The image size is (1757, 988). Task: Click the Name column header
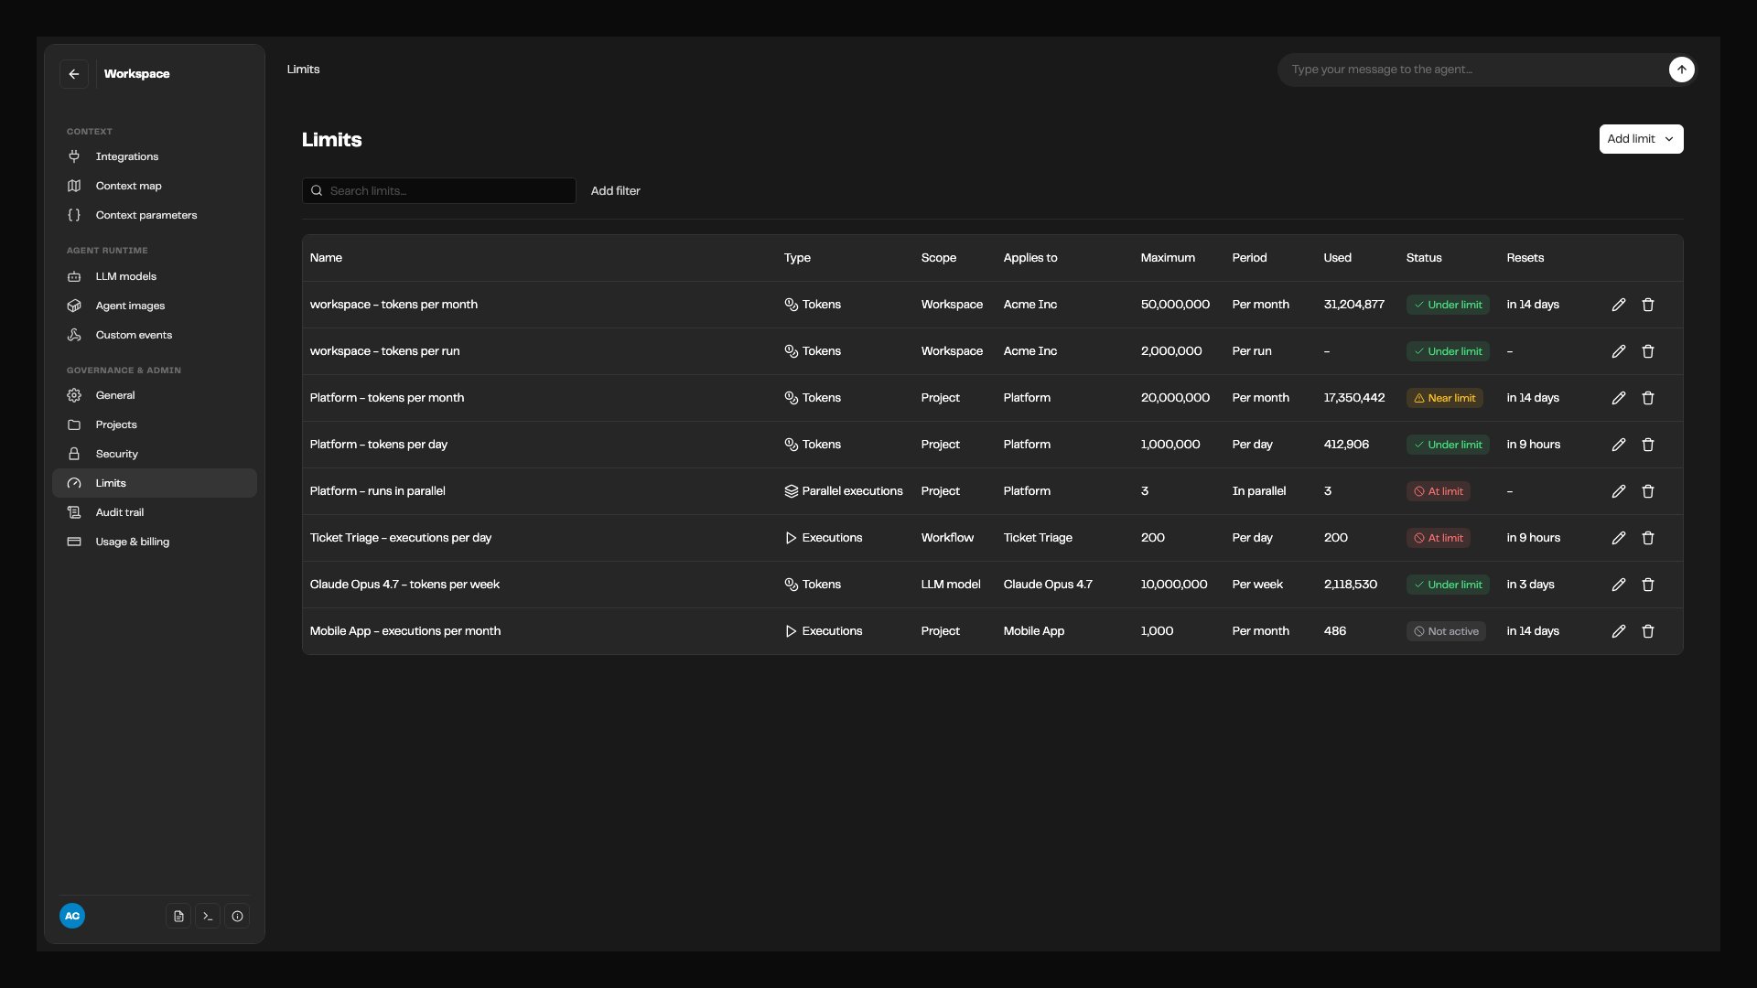(x=326, y=258)
